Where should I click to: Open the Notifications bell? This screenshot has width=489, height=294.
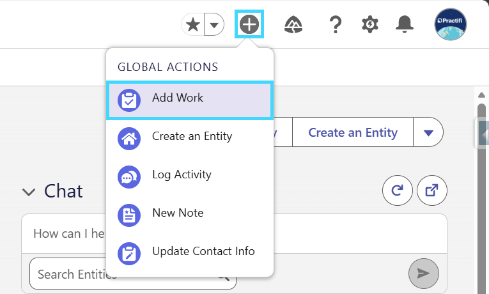click(x=405, y=24)
